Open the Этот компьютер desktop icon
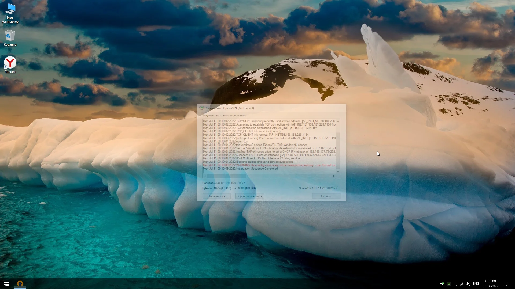515x289 pixels. pyautogui.click(x=10, y=13)
